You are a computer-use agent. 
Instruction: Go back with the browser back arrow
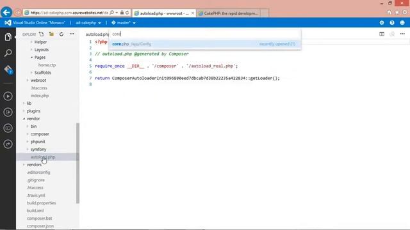click(x=6, y=12)
